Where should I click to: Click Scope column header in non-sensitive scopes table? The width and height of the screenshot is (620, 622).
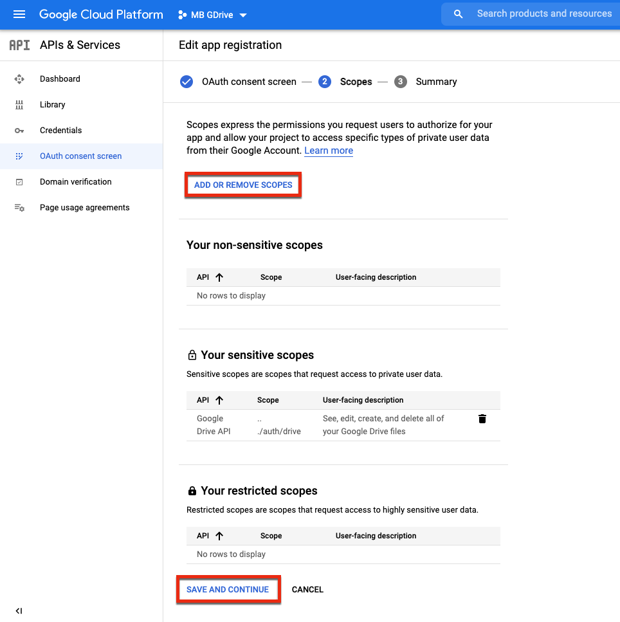tap(271, 277)
